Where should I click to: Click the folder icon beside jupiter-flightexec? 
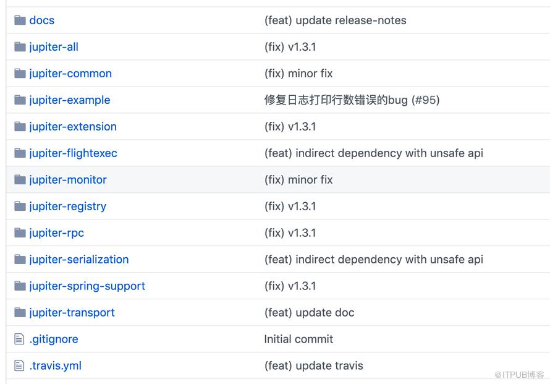pos(20,153)
